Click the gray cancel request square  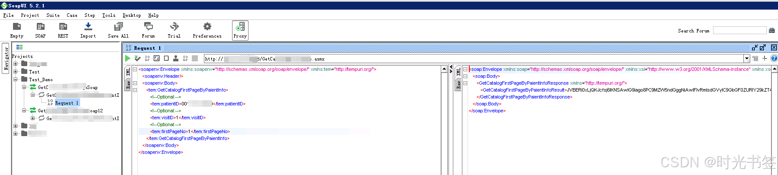[195, 58]
